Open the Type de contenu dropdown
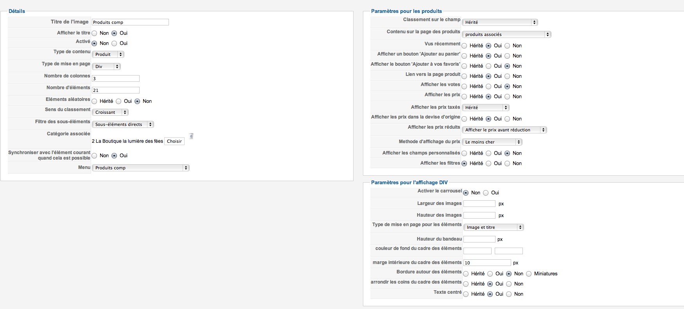 point(108,54)
